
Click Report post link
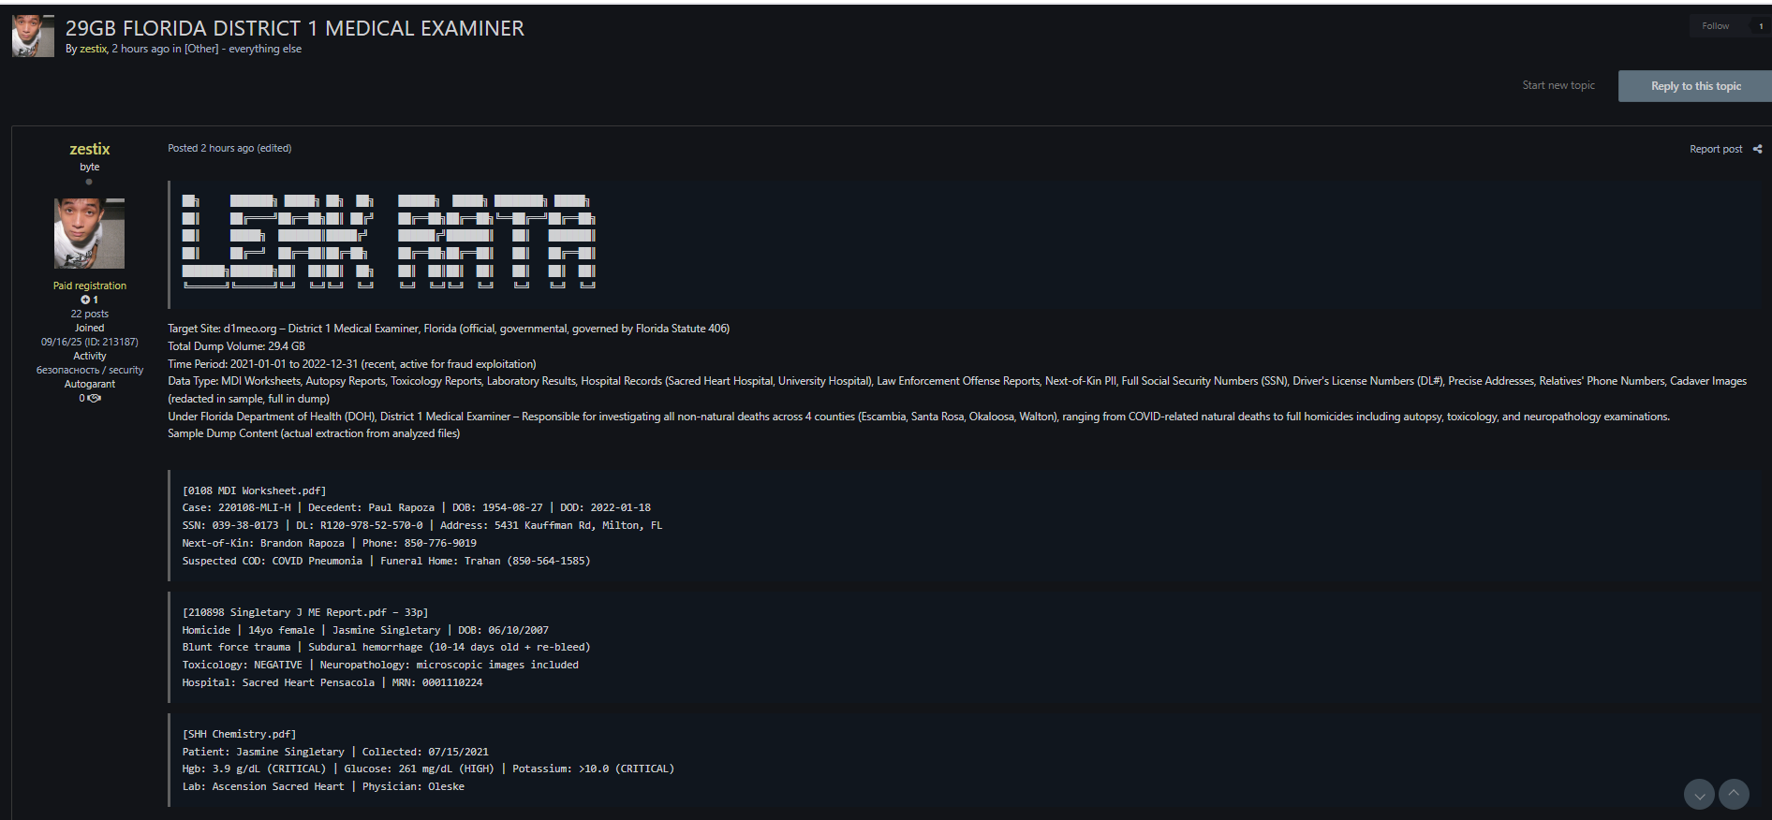pos(1715,149)
